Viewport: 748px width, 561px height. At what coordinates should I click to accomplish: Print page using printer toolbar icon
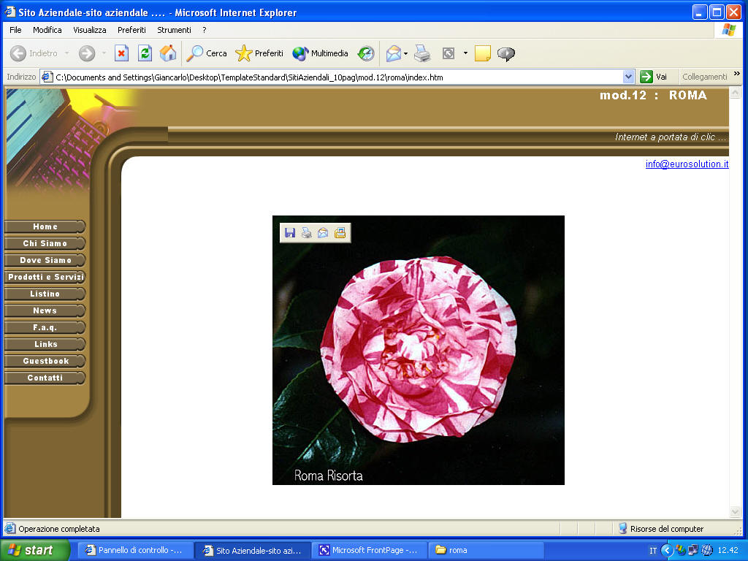422,53
